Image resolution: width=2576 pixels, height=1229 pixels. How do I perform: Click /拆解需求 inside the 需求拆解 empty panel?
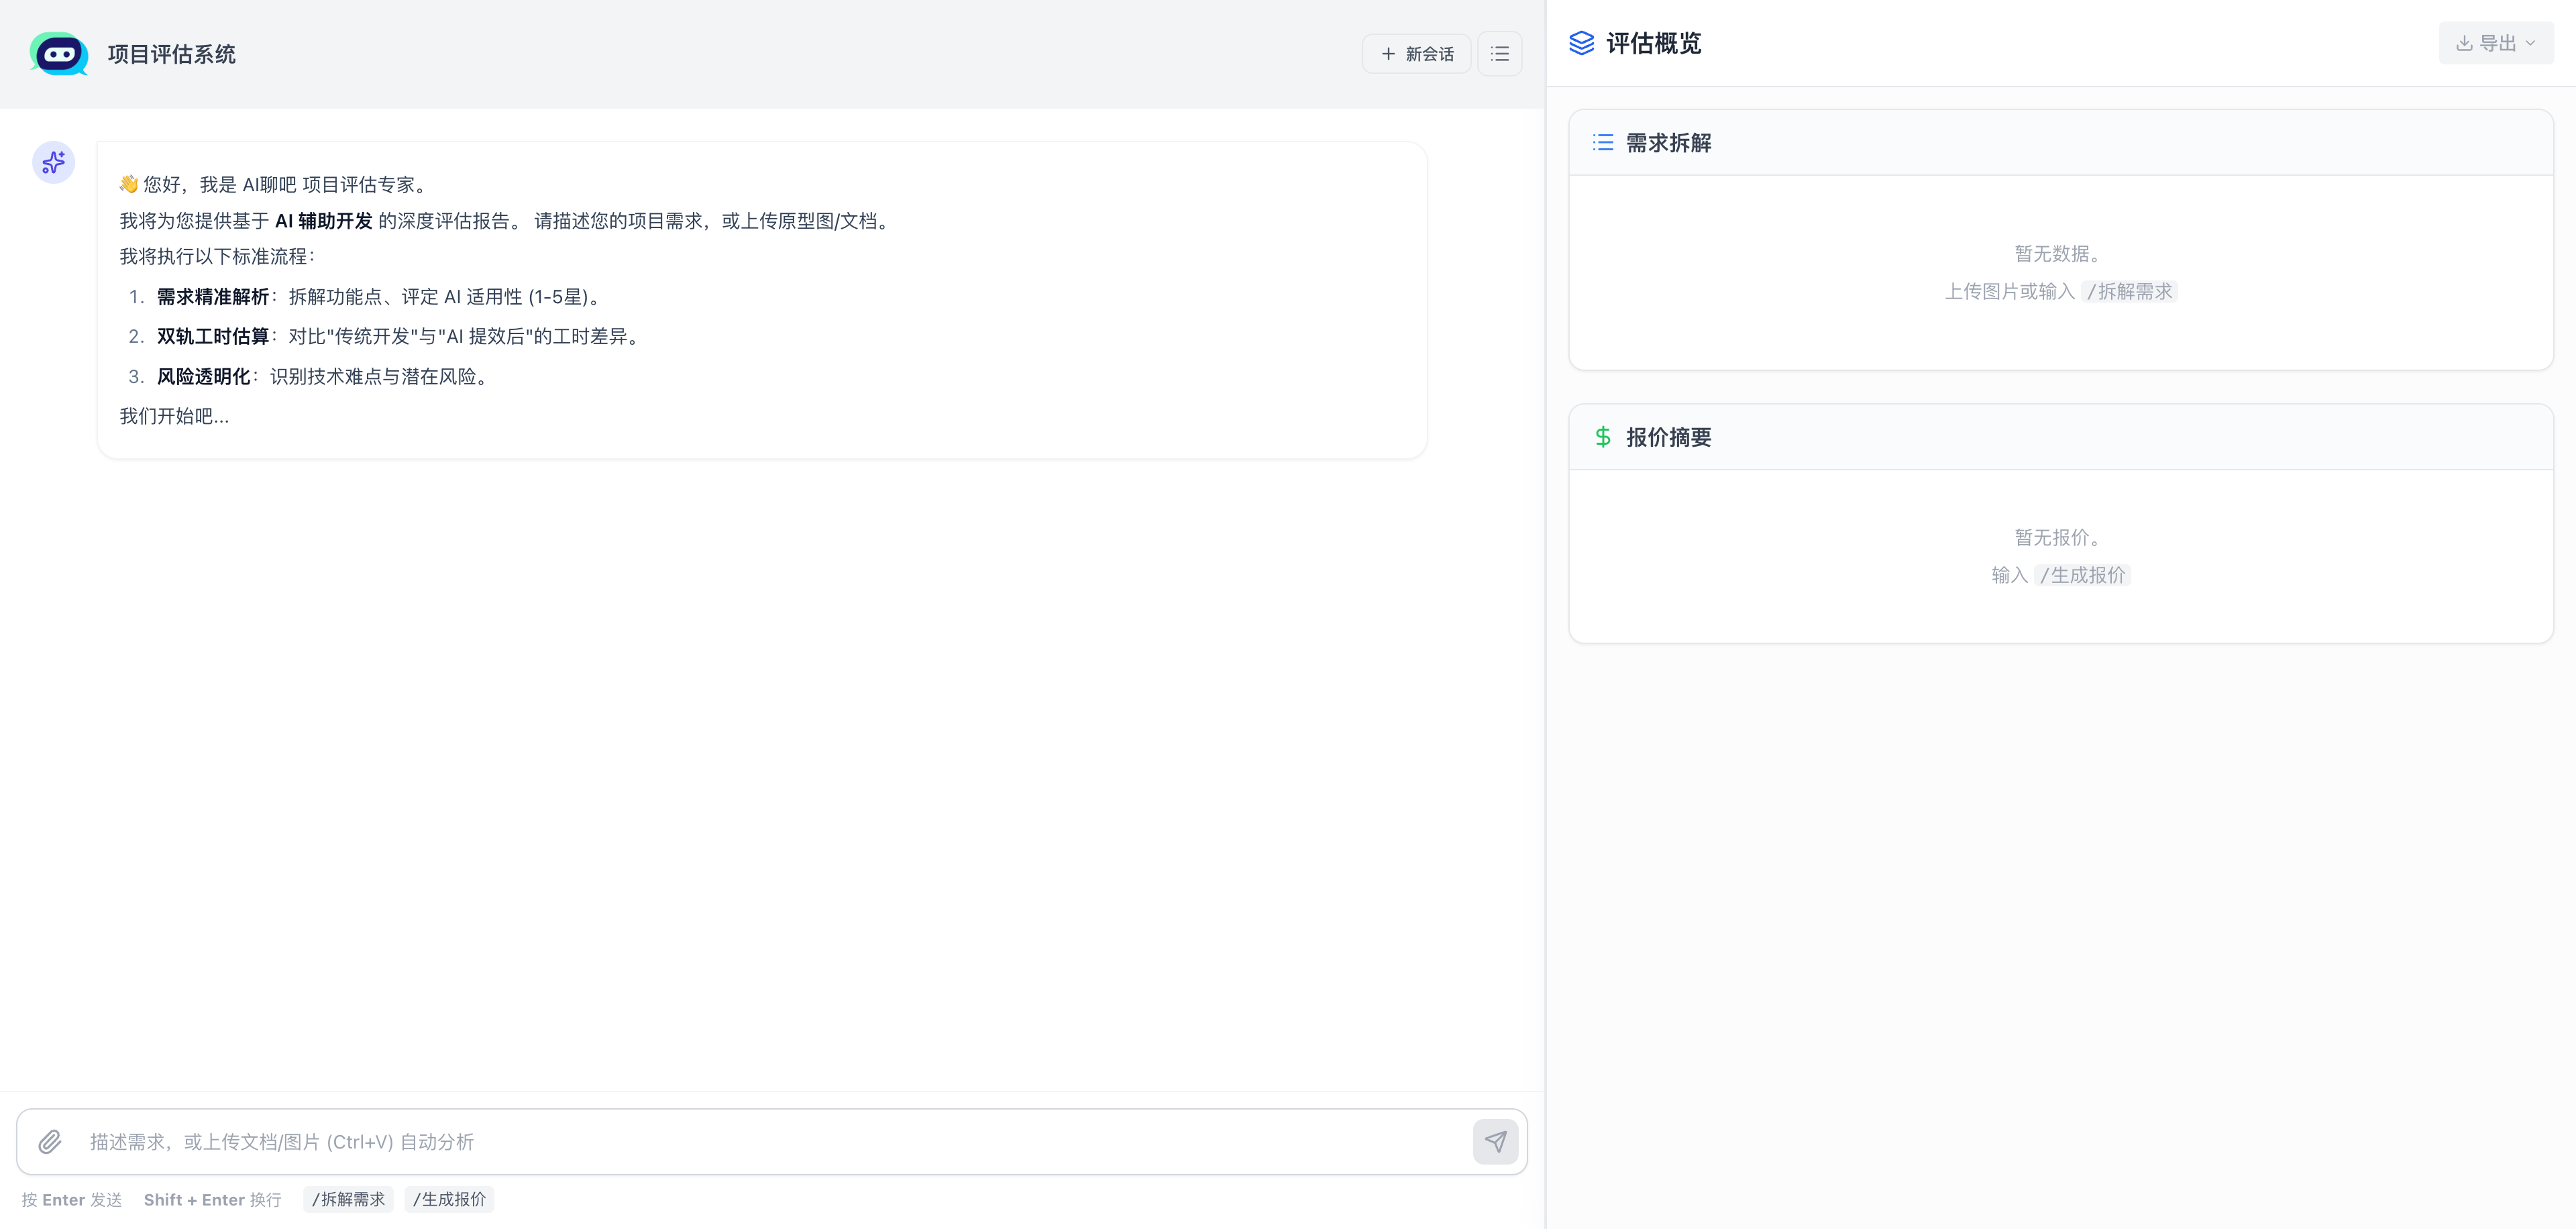click(2129, 291)
